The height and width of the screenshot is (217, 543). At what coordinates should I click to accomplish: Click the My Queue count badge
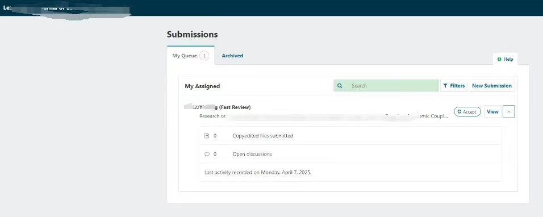(x=204, y=56)
